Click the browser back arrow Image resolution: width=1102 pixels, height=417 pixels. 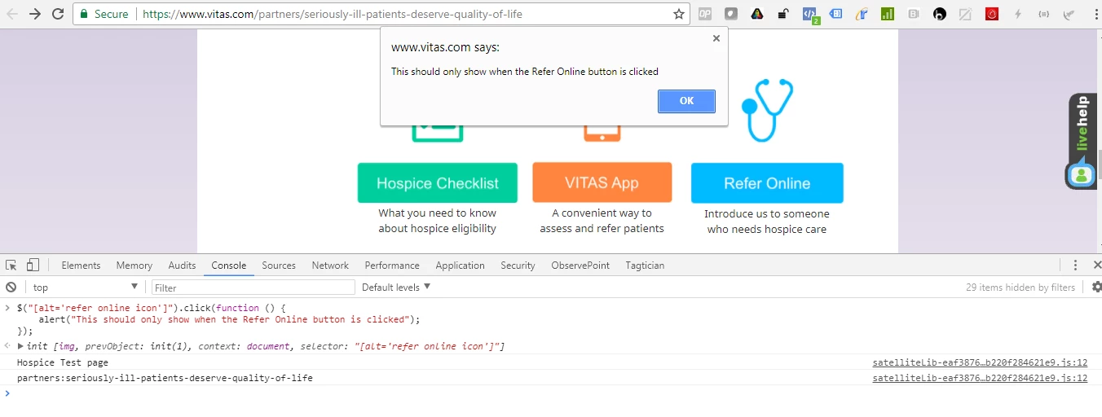pyautogui.click(x=12, y=14)
